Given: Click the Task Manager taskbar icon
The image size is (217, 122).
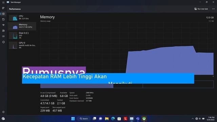Looking at the screenshot, I should [132, 119].
